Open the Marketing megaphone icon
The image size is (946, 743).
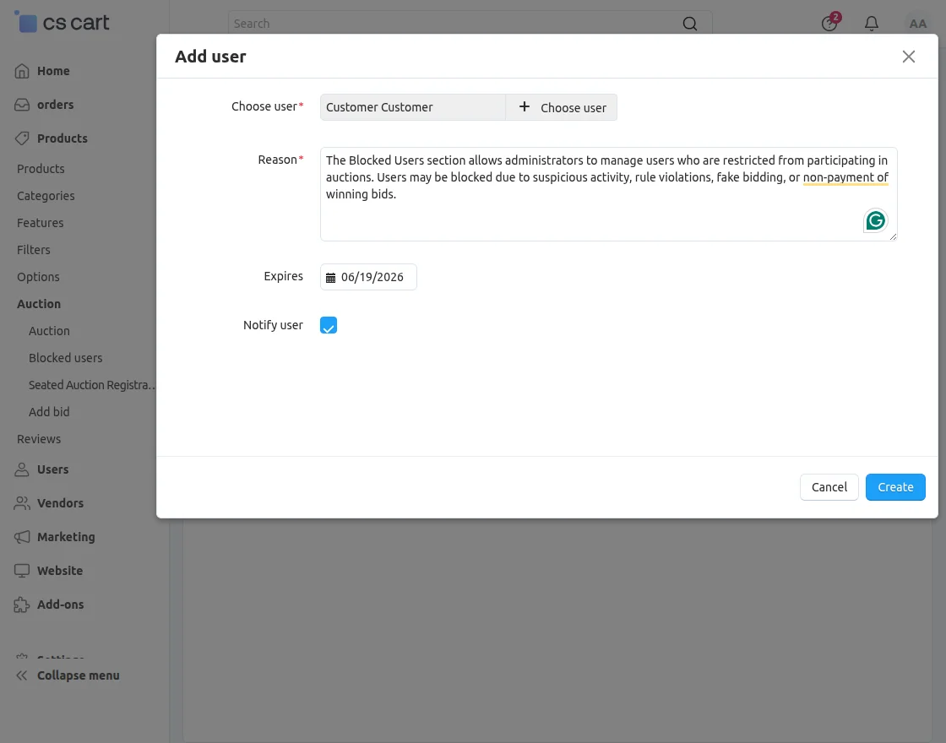(22, 537)
